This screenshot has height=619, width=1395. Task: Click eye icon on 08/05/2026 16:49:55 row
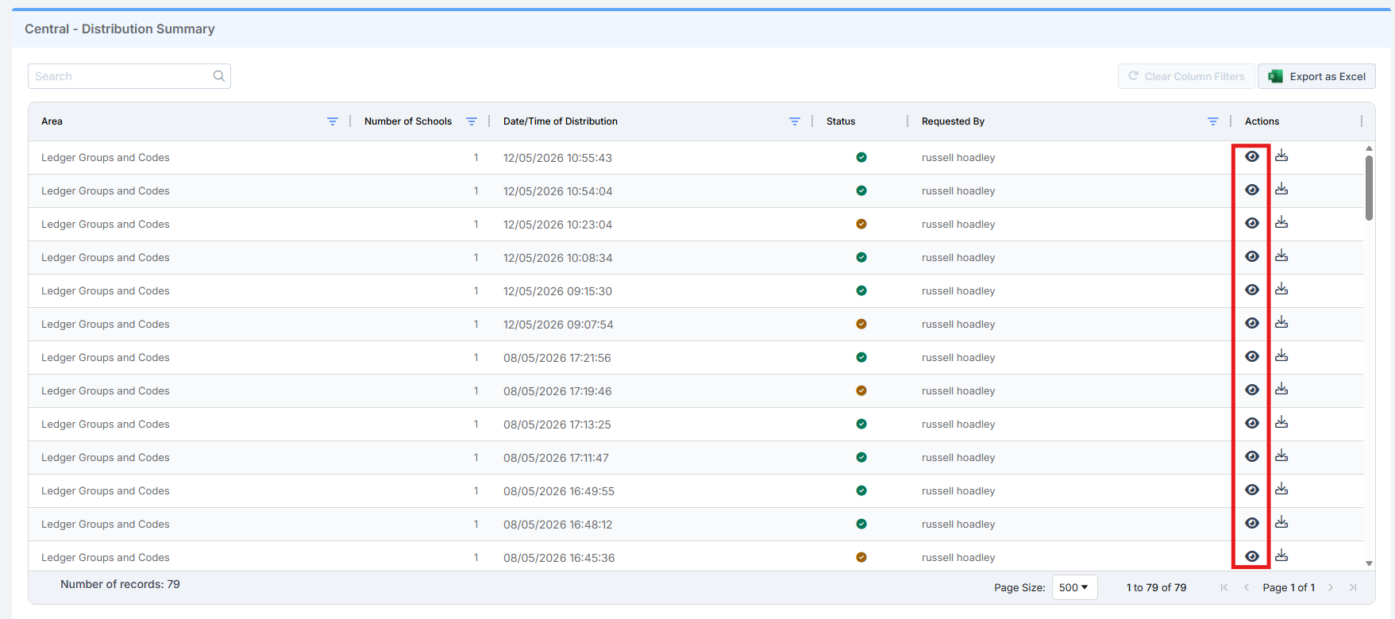(x=1252, y=490)
